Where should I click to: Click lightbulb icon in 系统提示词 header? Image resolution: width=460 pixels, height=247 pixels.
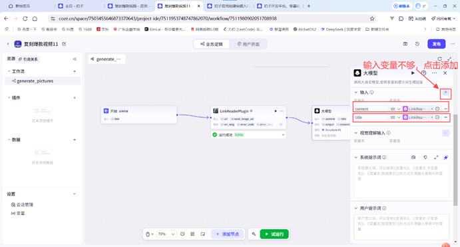click(x=425, y=158)
